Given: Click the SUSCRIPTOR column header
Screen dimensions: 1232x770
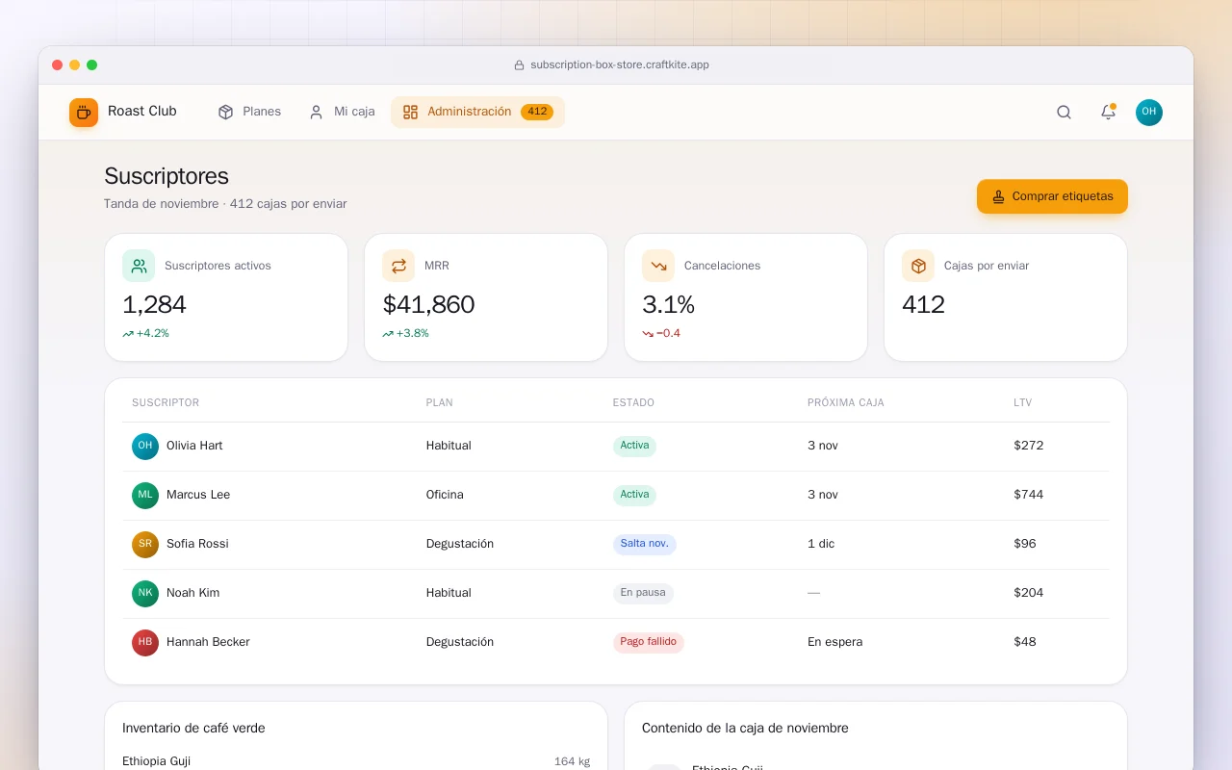Looking at the screenshot, I should click(166, 402).
